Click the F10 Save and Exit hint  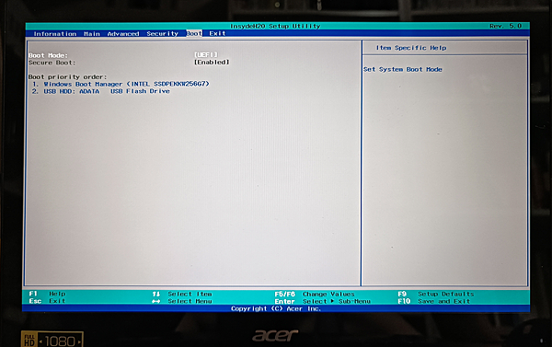[x=434, y=302]
